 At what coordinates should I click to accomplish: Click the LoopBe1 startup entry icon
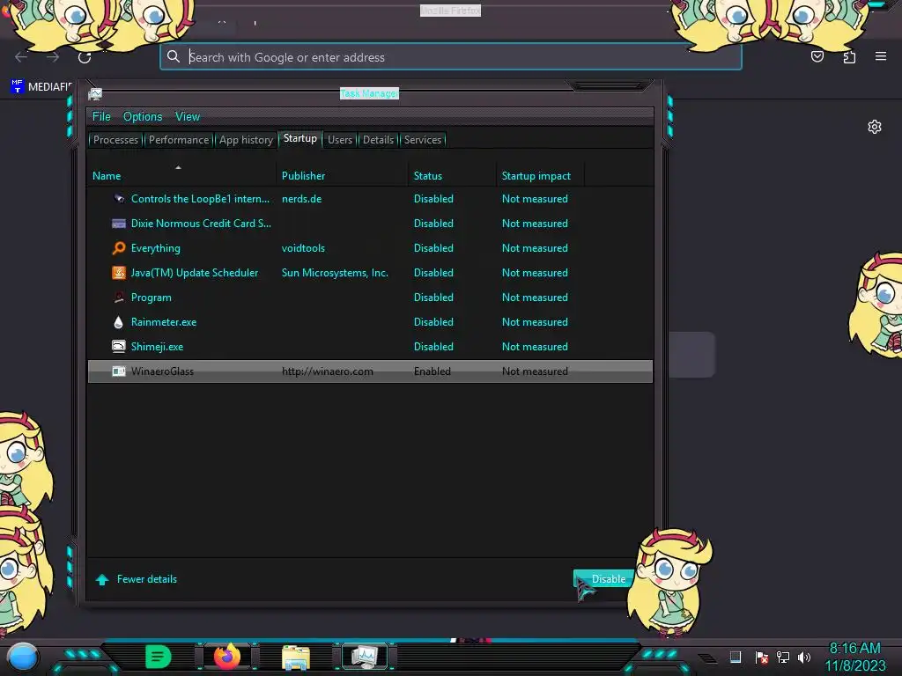(x=119, y=199)
